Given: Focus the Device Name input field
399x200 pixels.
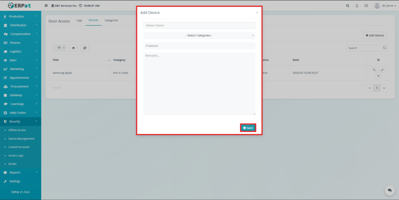Looking at the screenshot, I should pos(199,25).
